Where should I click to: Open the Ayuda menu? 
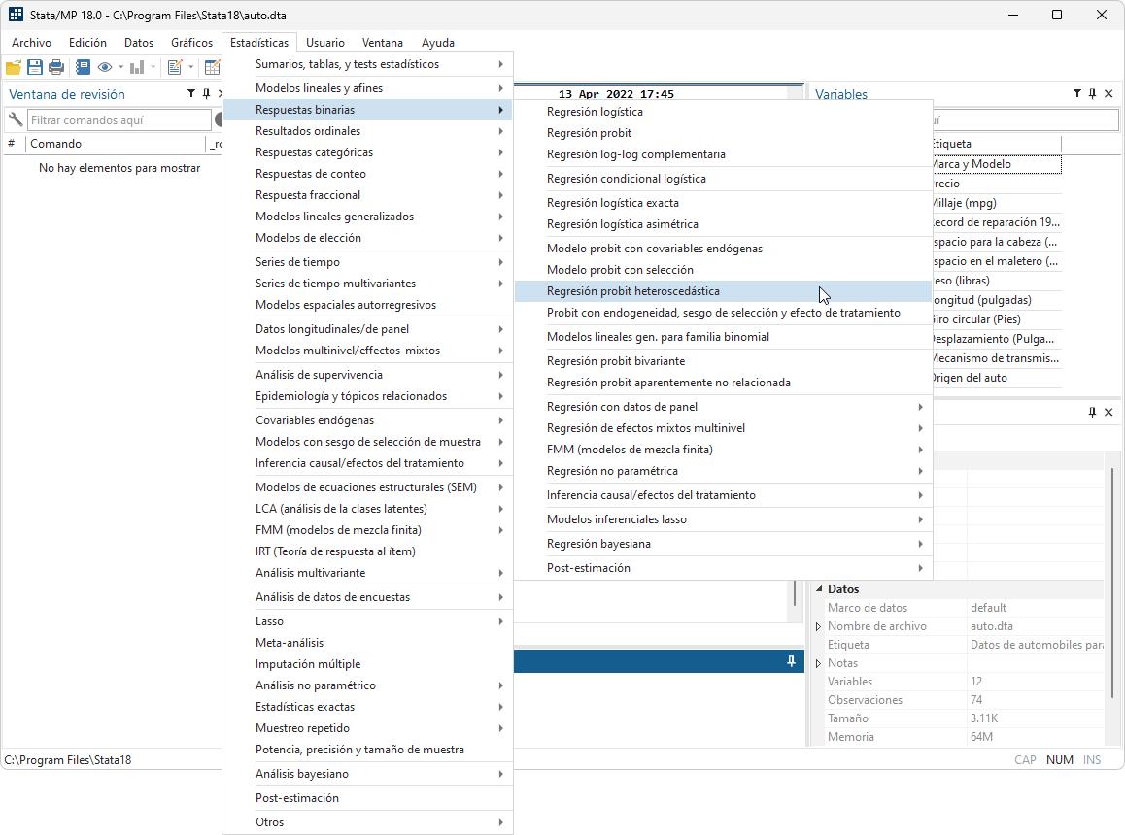click(437, 43)
